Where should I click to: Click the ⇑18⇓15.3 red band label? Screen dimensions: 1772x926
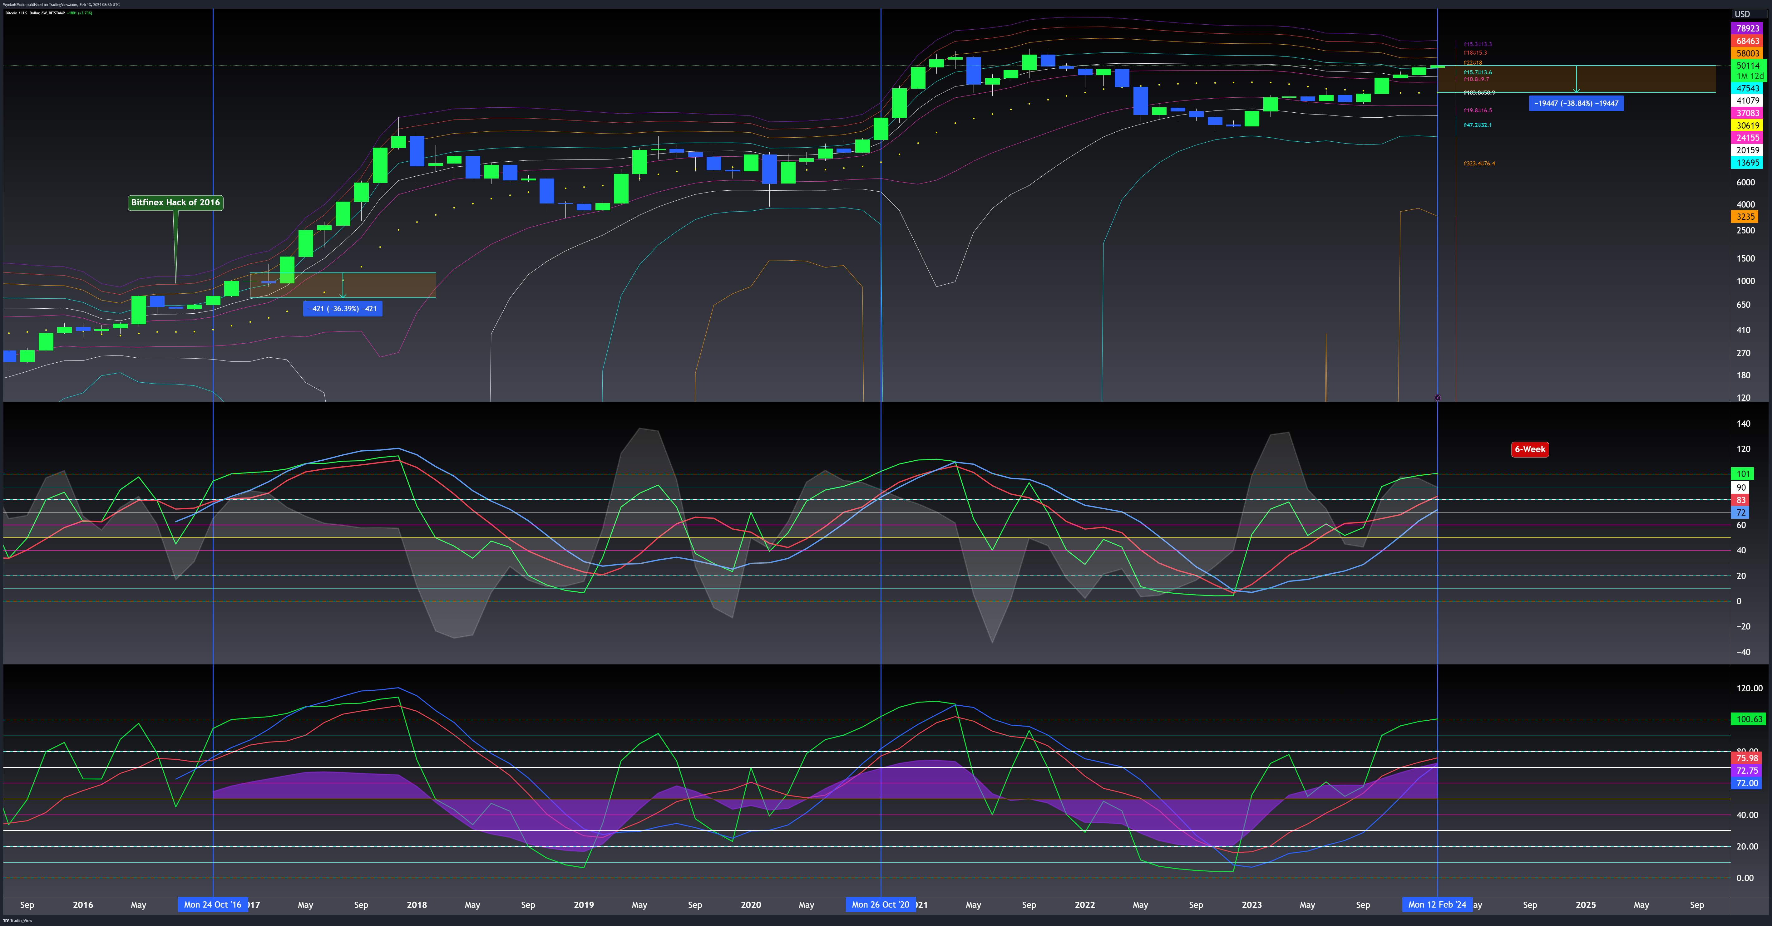(x=1475, y=53)
